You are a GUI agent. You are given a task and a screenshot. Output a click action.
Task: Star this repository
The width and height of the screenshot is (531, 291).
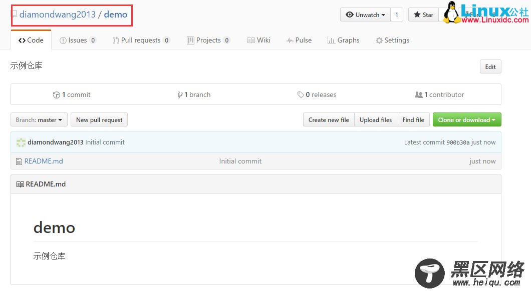pyautogui.click(x=424, y=15)
